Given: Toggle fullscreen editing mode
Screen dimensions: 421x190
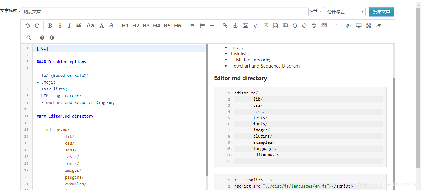Looking at the screenshot, I should tap(369, 26).
